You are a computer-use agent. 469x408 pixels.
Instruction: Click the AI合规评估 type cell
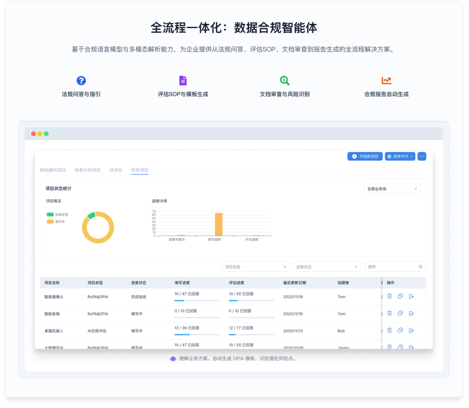(97, 331)
